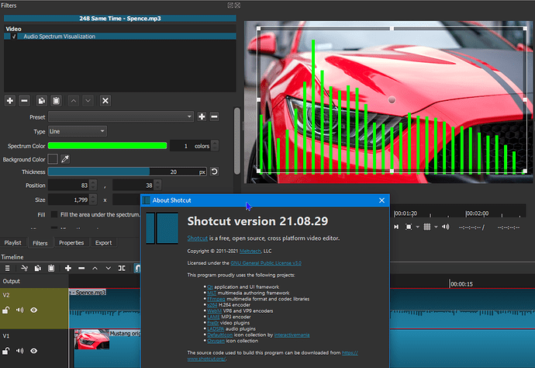Open the grid options dropdown arrow in player
535x368 pixels.
436,227
